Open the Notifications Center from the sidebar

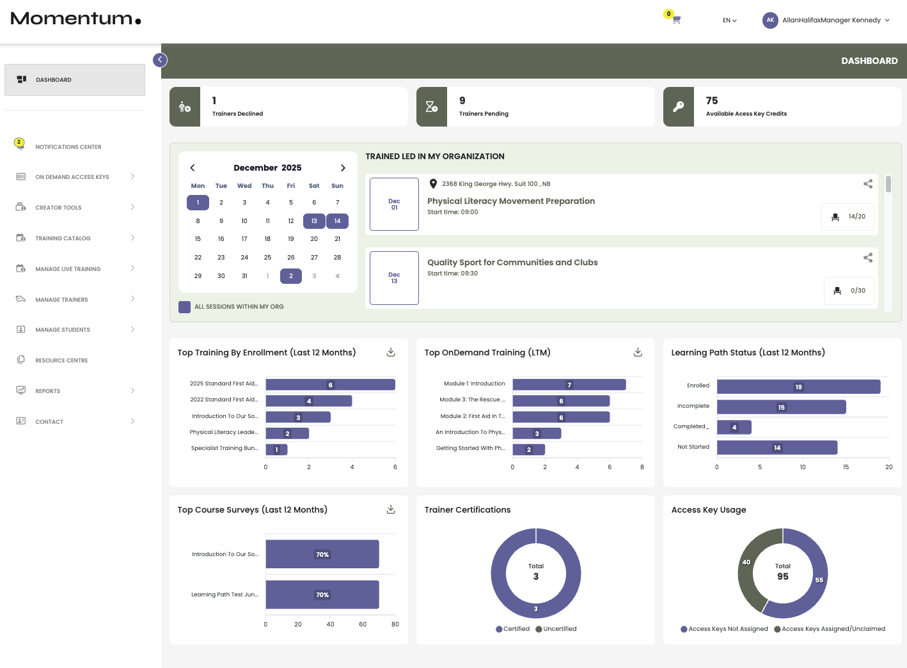click(68, 146)
